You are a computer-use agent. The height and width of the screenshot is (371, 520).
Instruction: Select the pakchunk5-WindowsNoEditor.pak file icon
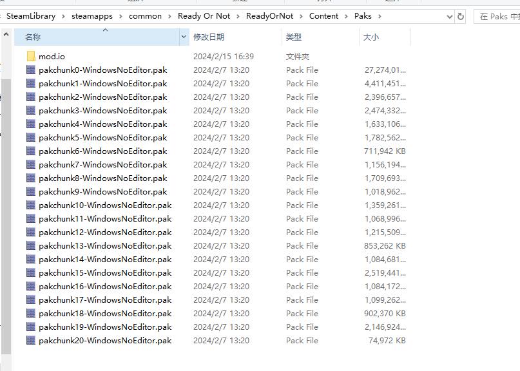(x=31, y=138)
